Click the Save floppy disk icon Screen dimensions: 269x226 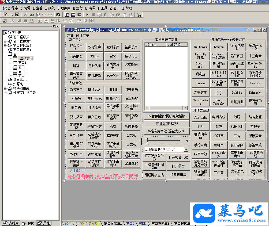[x=17, y=14]
